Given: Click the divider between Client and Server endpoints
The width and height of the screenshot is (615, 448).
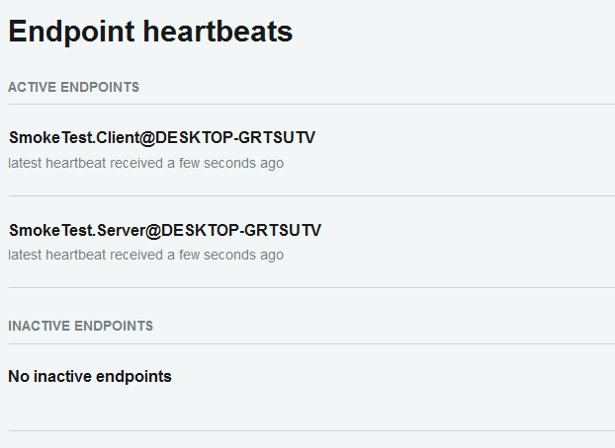Looking at the screenshot, I should click(311, 195).
